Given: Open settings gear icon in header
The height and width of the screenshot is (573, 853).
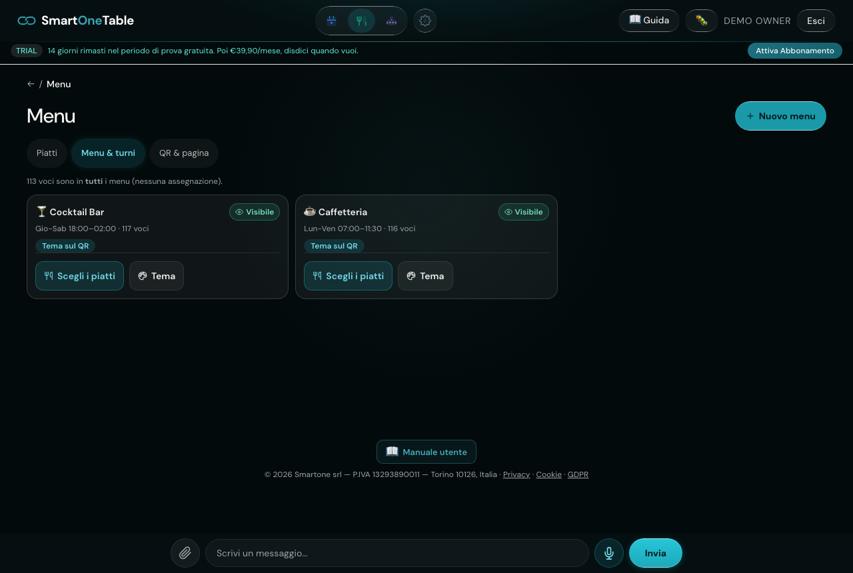Looking at the screenshot, I should pyautogui.click(x=425, y=21).
